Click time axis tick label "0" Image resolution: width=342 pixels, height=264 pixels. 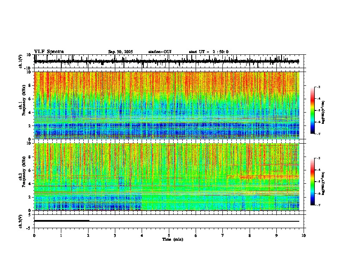[x=34, y=236]
